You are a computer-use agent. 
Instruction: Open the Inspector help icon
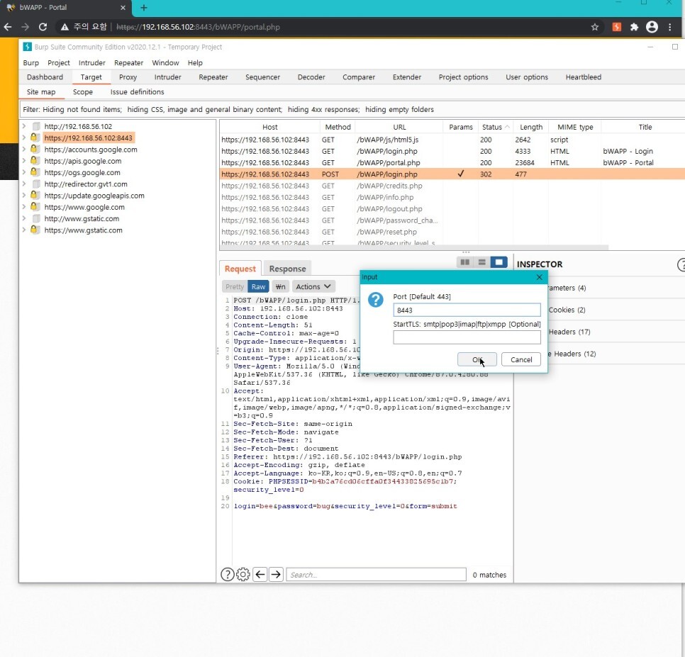click(x=681, y=264)
